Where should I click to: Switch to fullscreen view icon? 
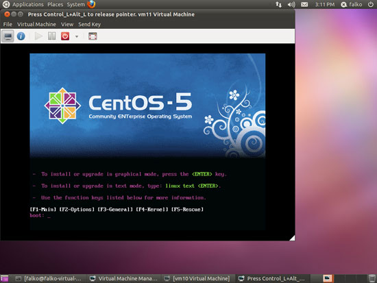(x=93, y=36)
